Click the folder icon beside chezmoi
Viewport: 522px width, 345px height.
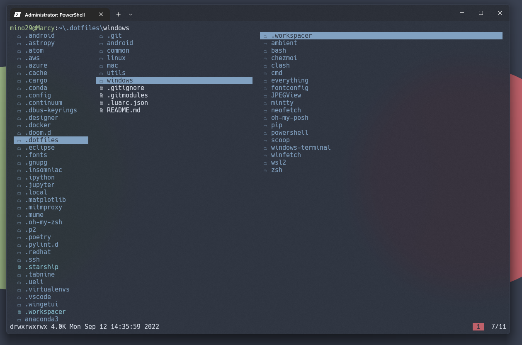265,58
